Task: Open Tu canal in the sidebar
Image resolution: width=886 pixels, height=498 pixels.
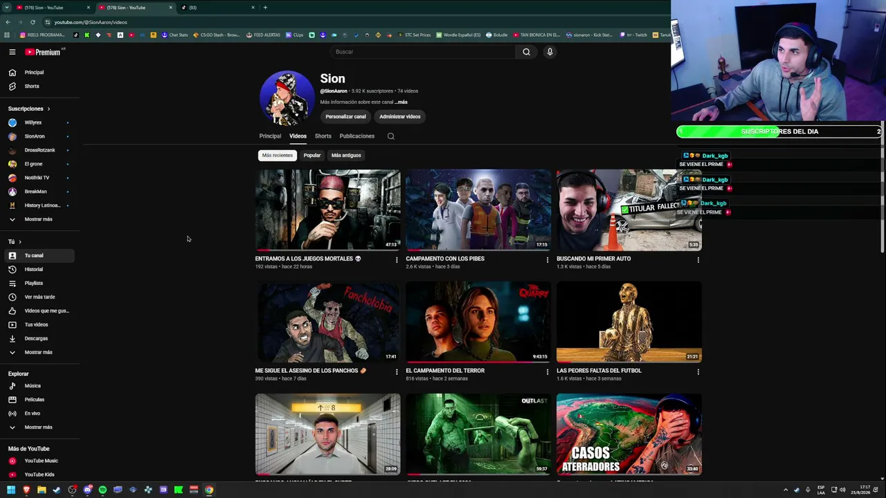Action: click(39, 255)
